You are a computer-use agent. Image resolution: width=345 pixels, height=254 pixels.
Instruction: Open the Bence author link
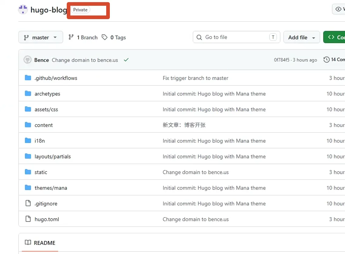click(42, 60)
